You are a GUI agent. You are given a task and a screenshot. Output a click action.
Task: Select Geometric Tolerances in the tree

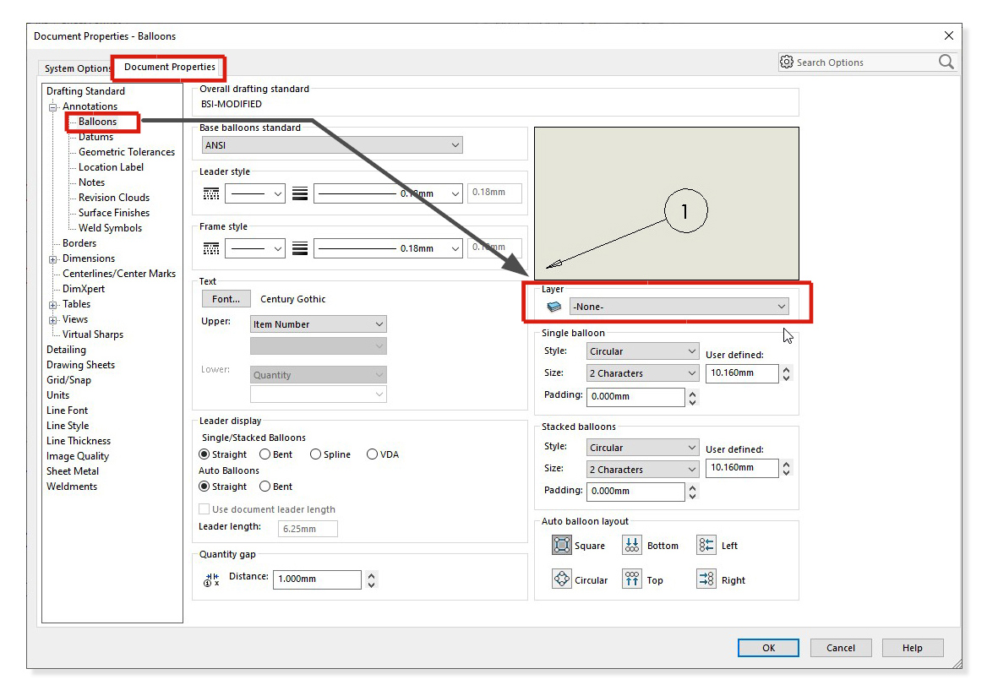pyautogui.click(x=127, y=152)
